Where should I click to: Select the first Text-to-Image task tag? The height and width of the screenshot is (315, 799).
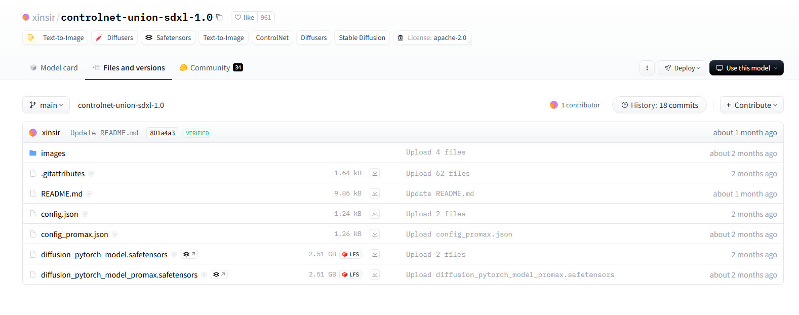click(x=55, y=37)
